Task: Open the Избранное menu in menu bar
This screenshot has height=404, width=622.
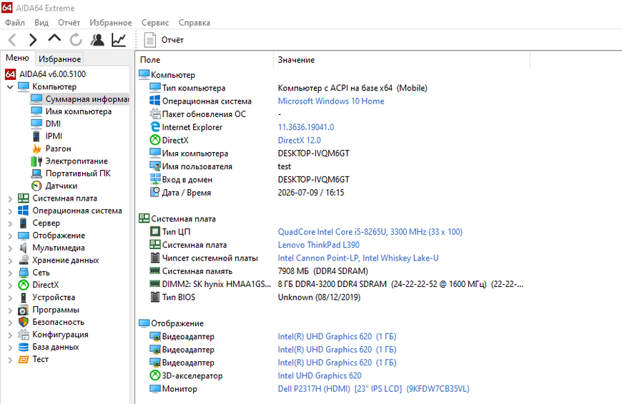Action: [x=111, y=23]
